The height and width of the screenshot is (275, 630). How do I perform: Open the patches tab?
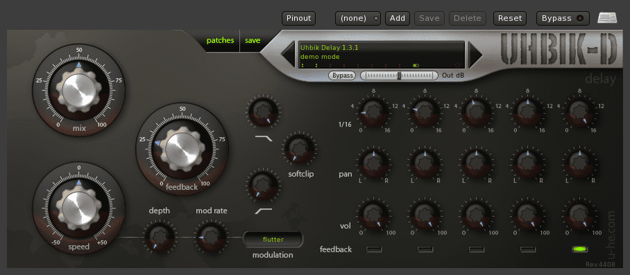pyautogui.click(x=220, y=40)
